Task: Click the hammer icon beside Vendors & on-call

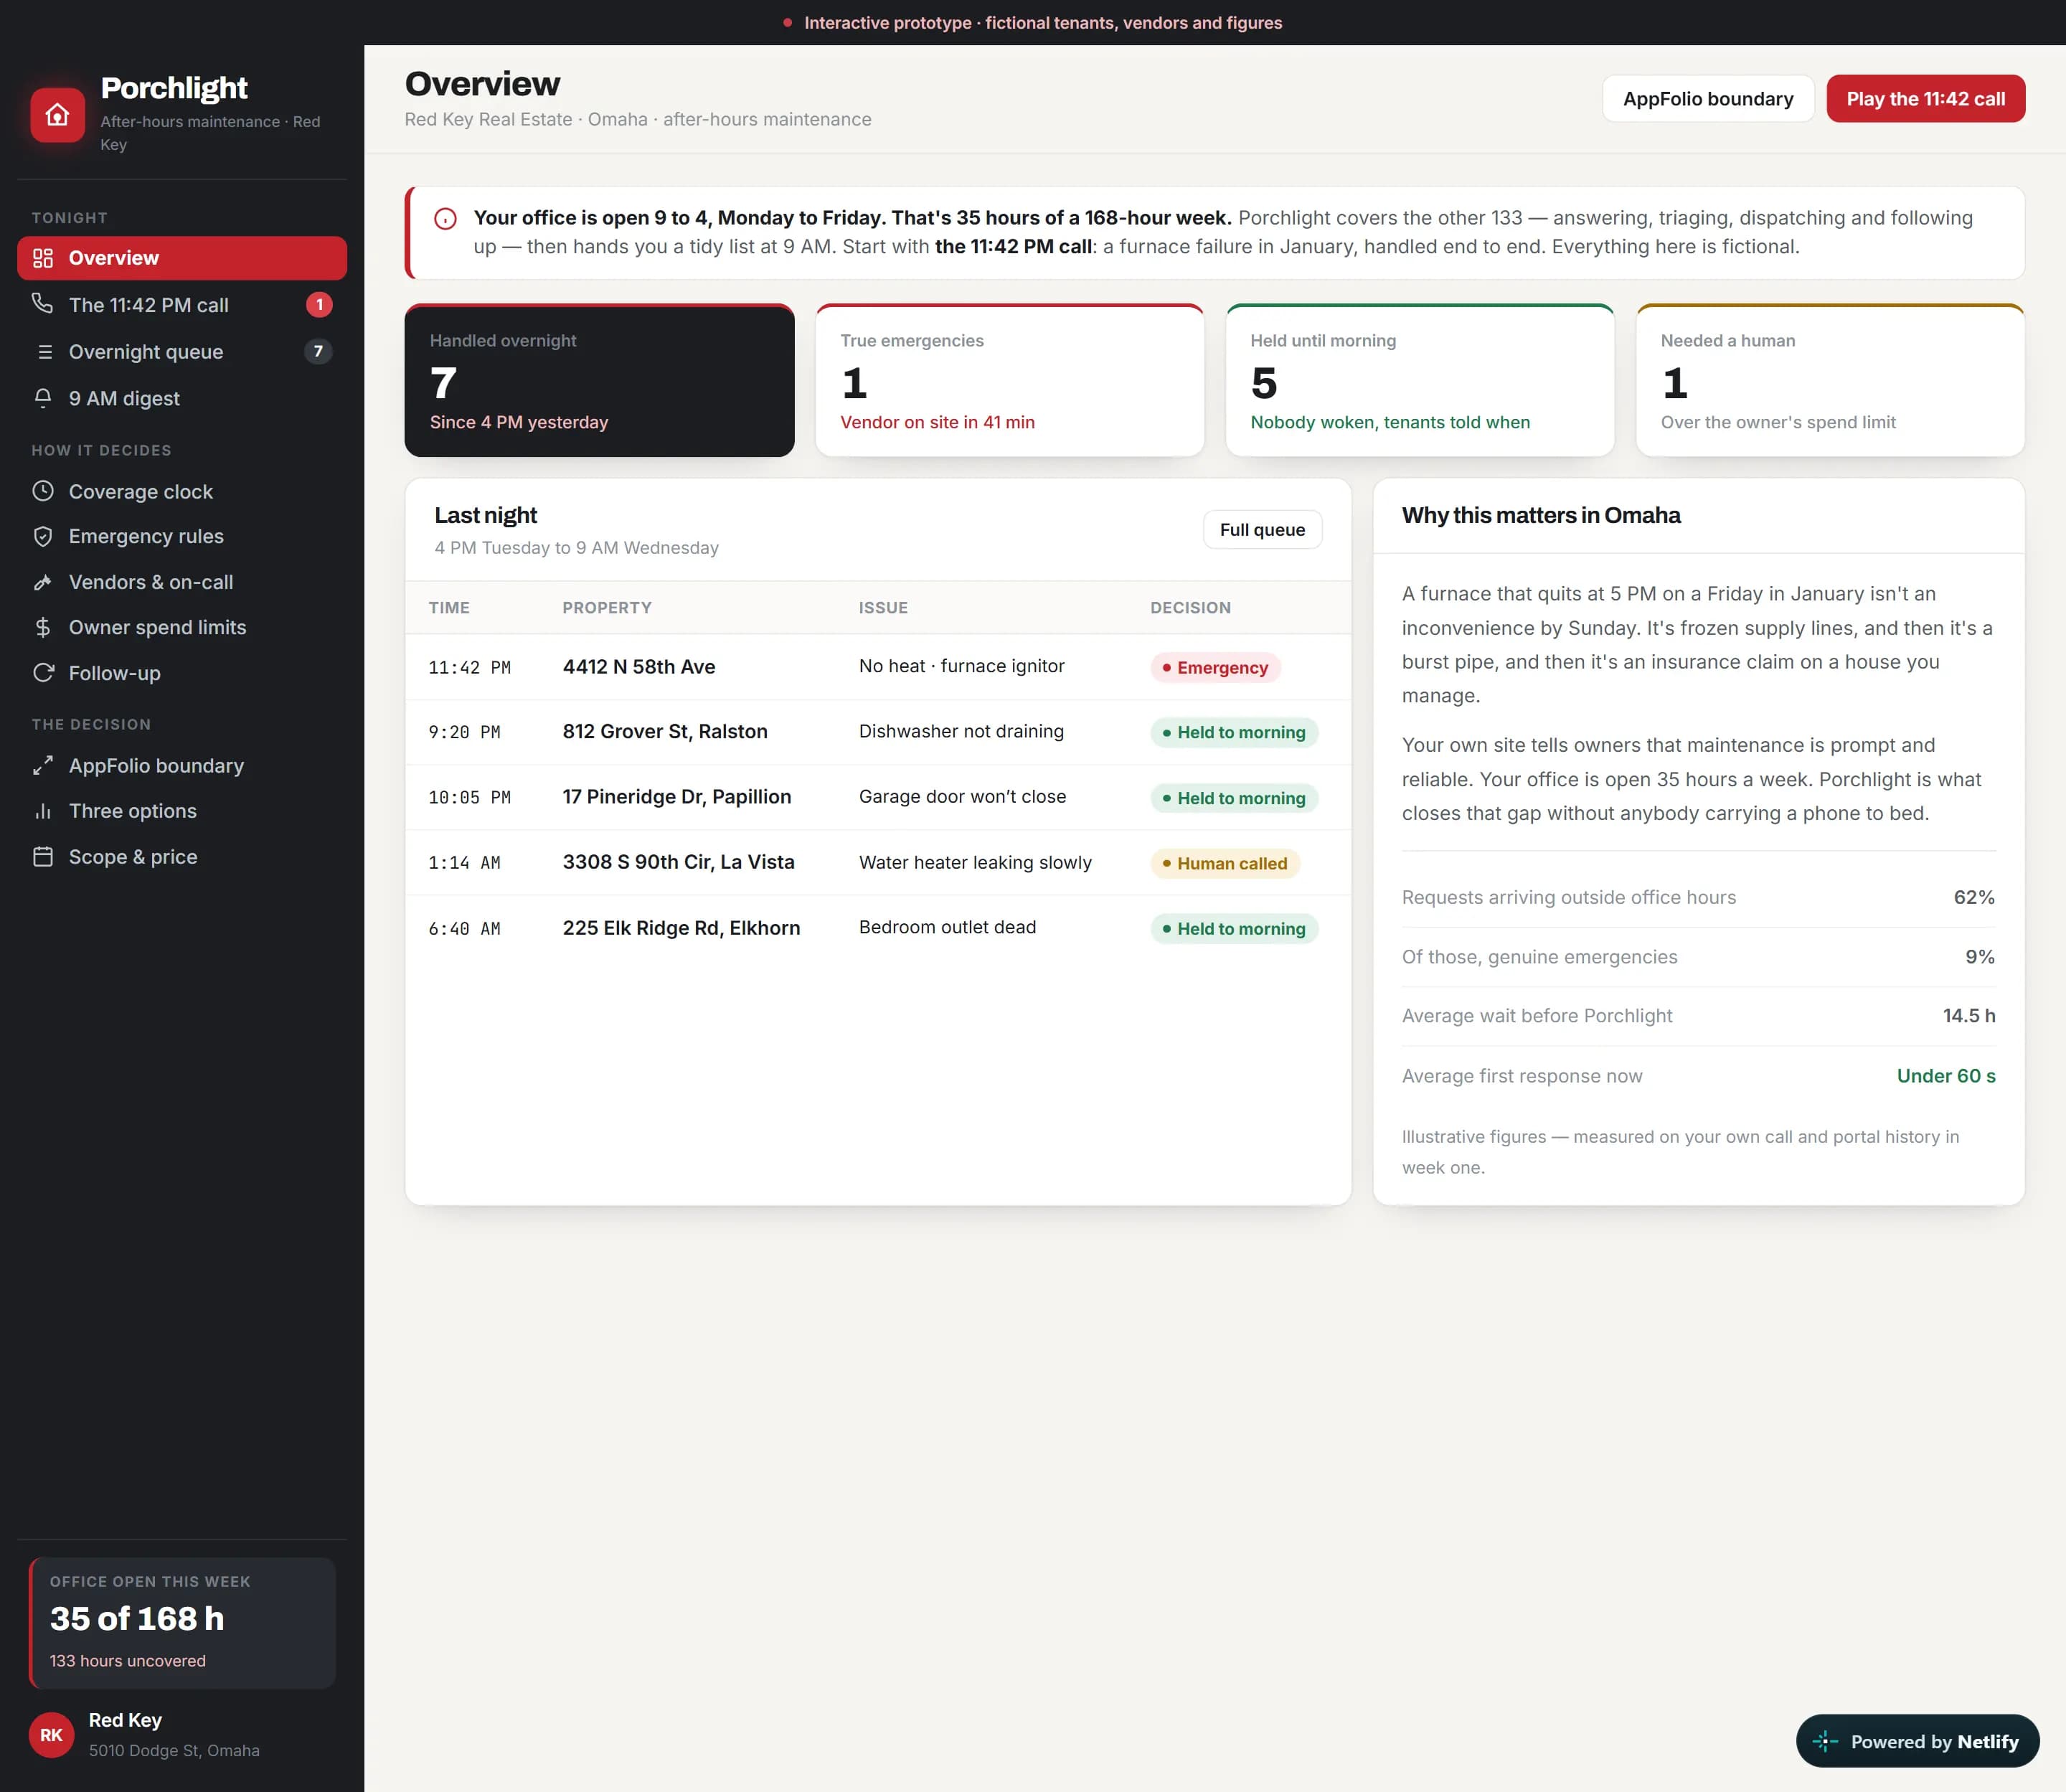Action: pos(43,582)
